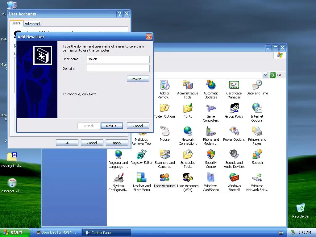Image resolution: width=316 pixels, height=237 pixels.
Task: Select escargot installer desktop icon
Action: pos(12,185)
